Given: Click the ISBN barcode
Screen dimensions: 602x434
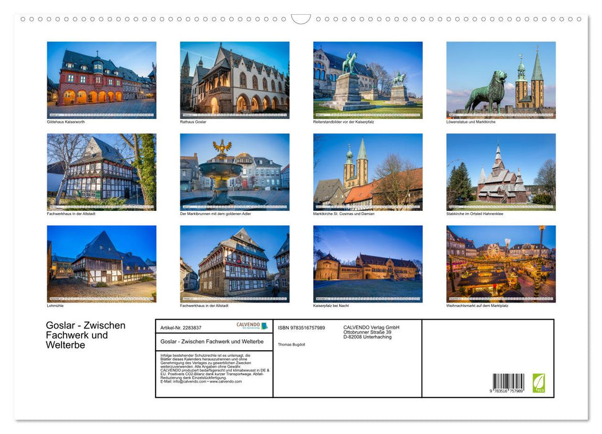Looking at the screenshot, I should point(508,383).
